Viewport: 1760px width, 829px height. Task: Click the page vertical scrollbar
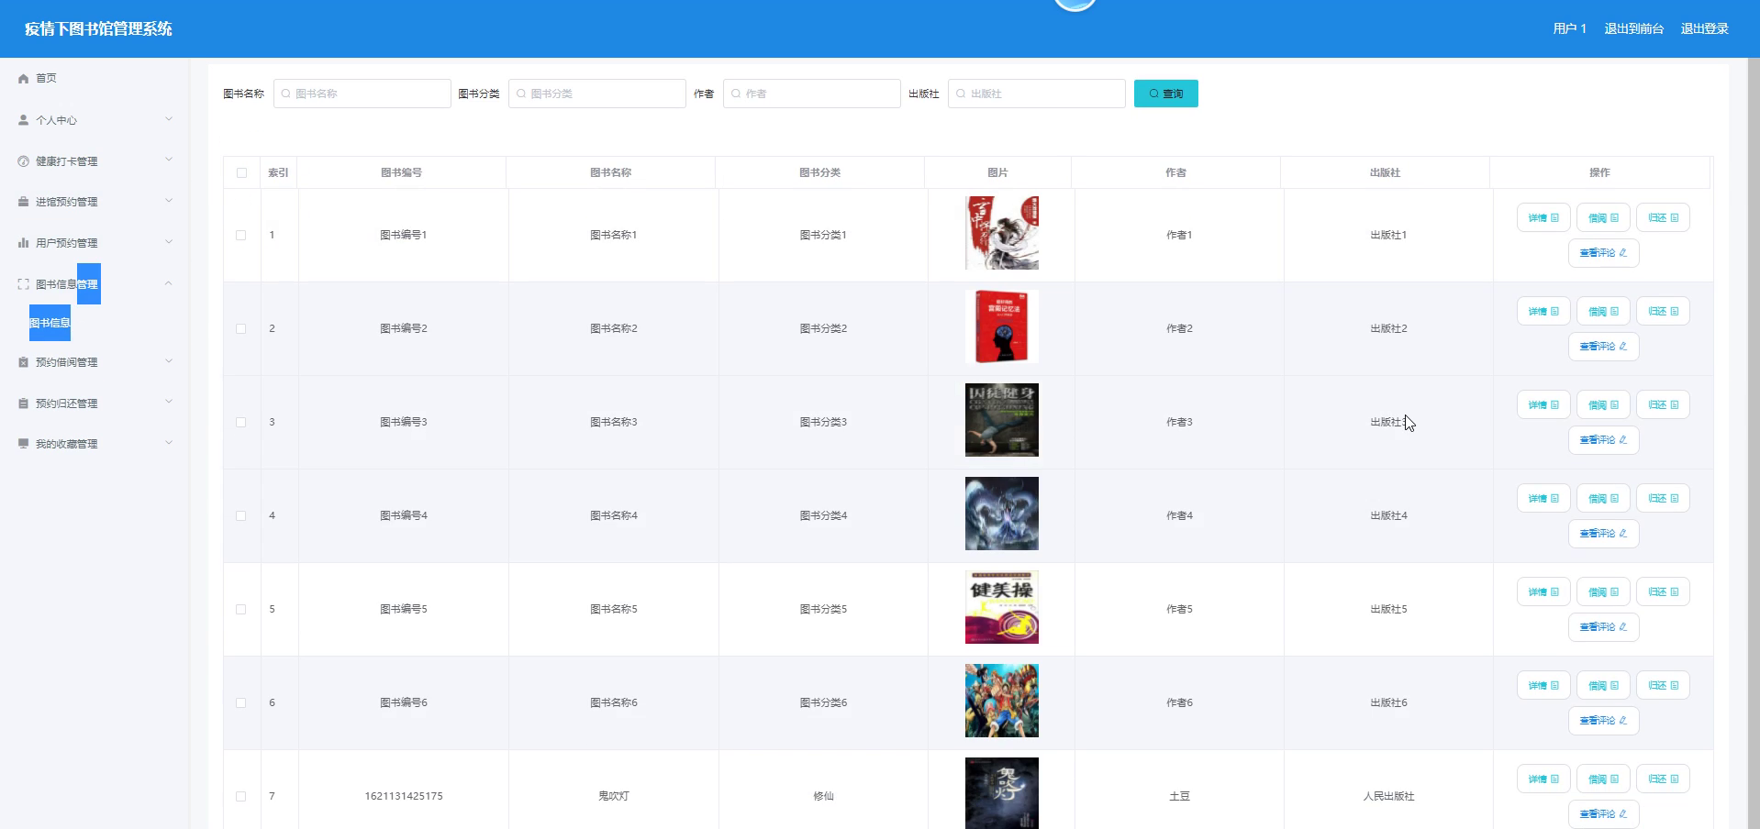coord(1754,444)
